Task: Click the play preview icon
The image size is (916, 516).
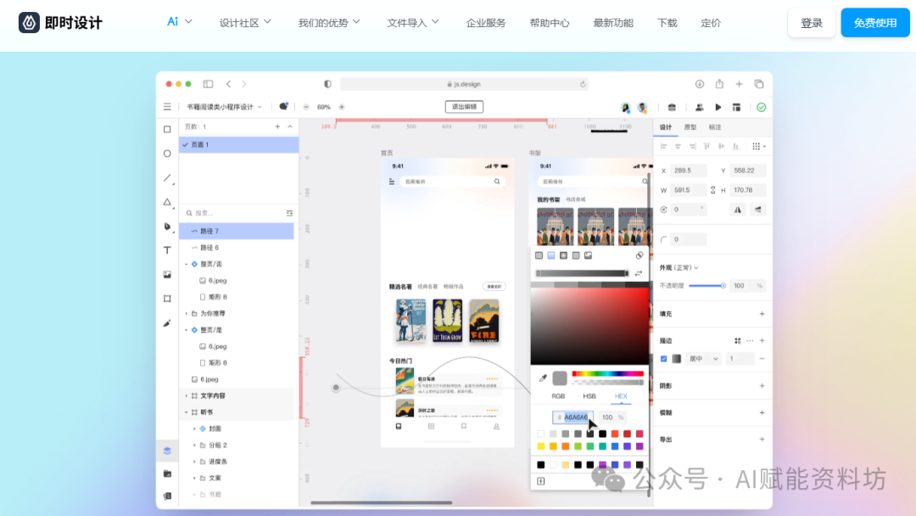Action: (718, 107)
